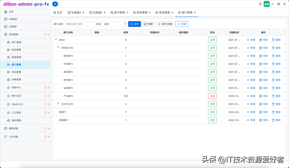Expand the 审计日志 sidebar submenu

[x=49, y=96]
